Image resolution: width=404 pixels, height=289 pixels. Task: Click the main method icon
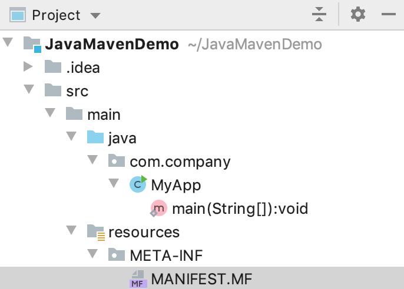[x=158, y=209]
